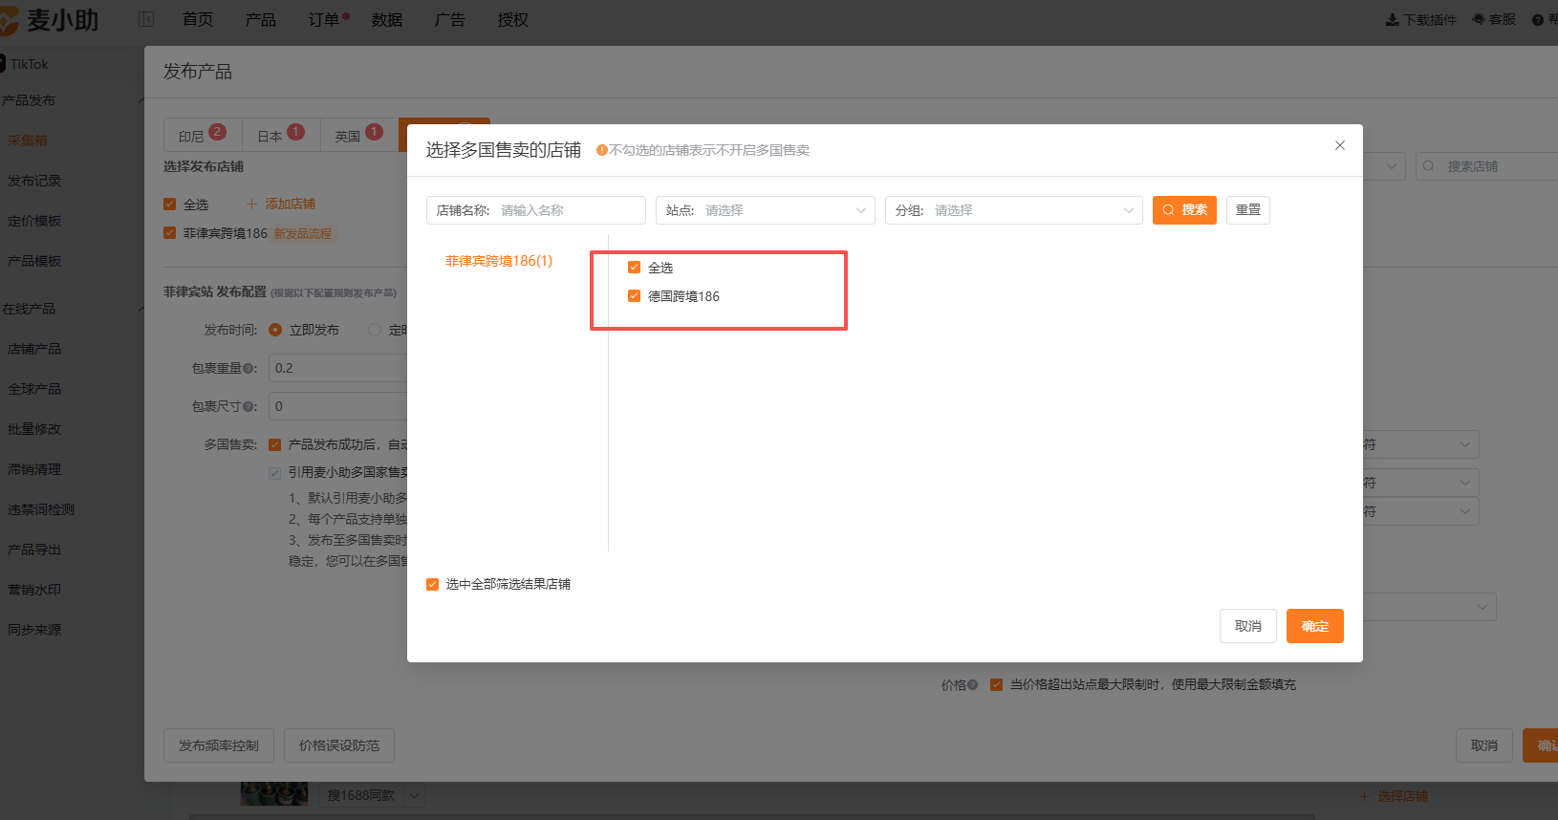Viewport: 1558px width, 820px height.
Task: Open 同步来源 in sidebar
Action: click(x=34, y=630)
